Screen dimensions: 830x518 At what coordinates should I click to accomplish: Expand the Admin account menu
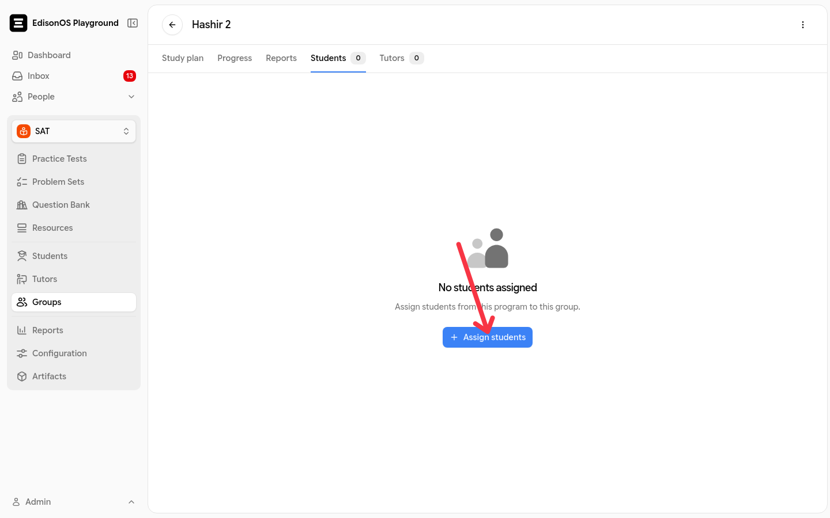click(74, 502)
